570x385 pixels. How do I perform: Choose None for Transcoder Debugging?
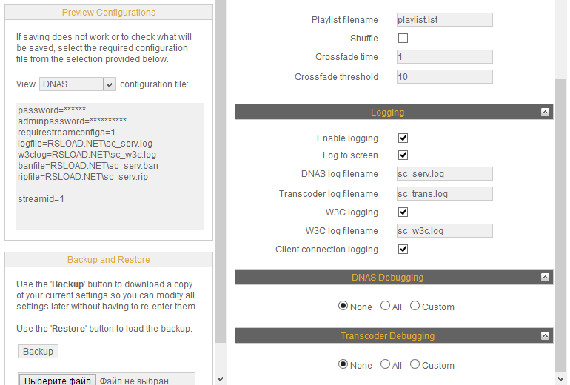[x=343, y=364]
